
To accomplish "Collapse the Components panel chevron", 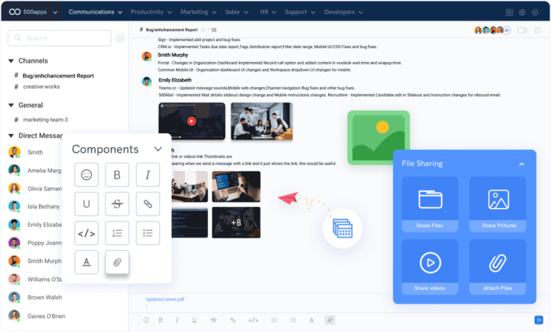I will (x=158, y=149).
